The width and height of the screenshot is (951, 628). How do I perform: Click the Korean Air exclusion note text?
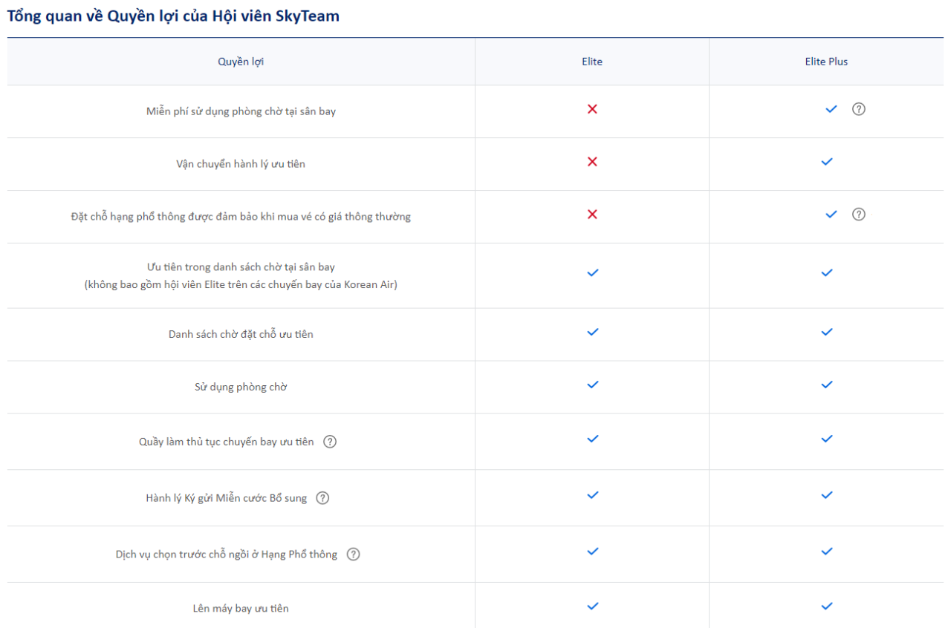241,284
